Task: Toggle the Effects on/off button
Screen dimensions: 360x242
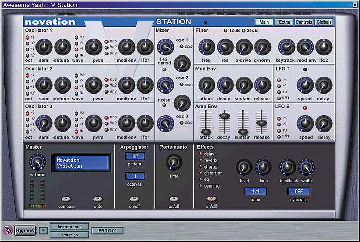Action: tap(211, 198)
